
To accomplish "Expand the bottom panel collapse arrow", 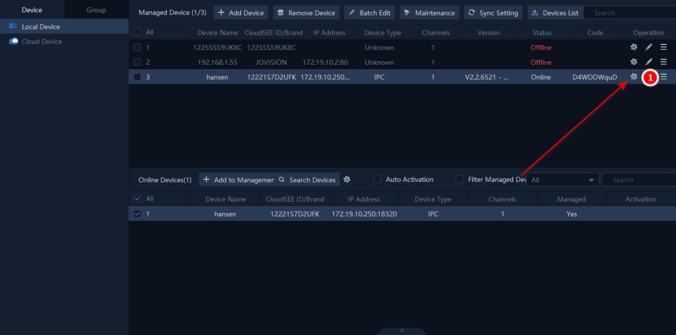I will coord(402,331).
